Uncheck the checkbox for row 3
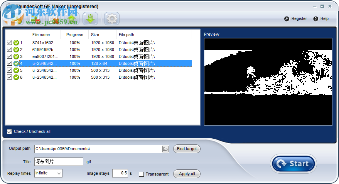339x184 pixels. [x=9, y=56]
